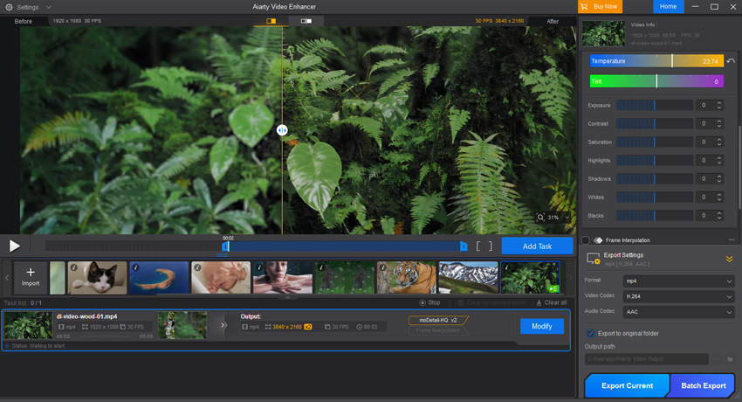Open the output folder icon

[730, 359]
